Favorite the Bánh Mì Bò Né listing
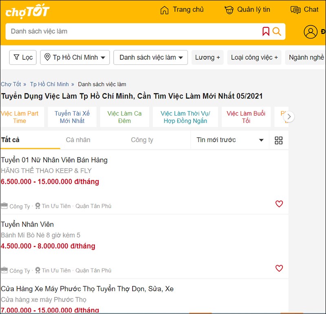The height and width of the screenshot is (314, 326). coord(279,268)
